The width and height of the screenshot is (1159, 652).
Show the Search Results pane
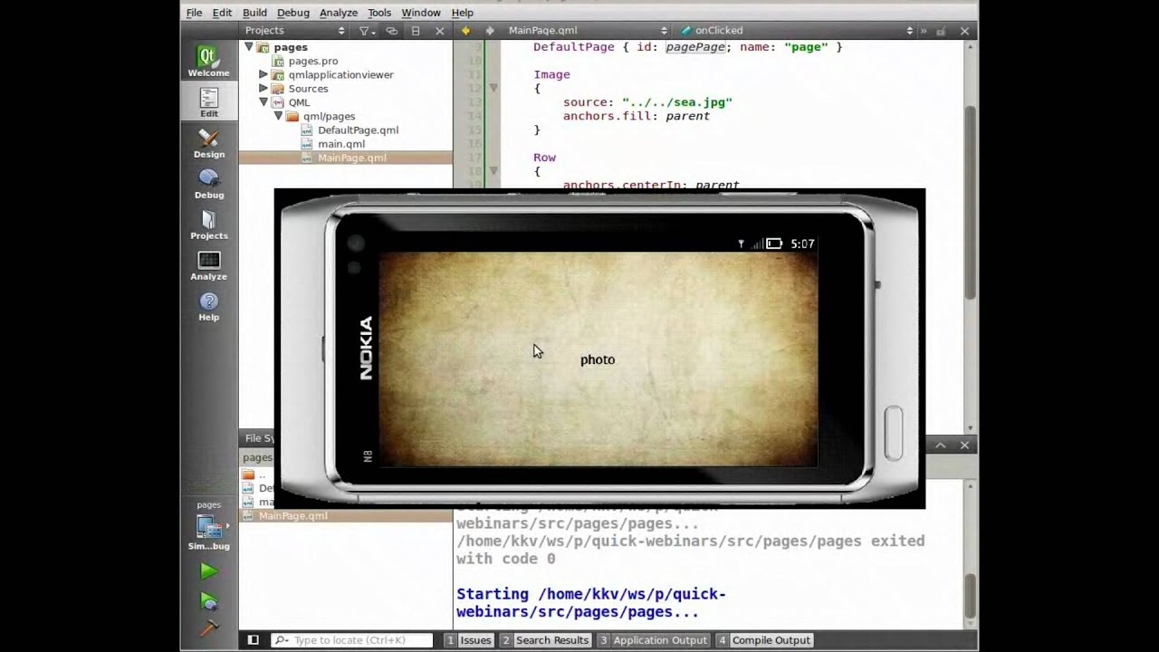545,640
